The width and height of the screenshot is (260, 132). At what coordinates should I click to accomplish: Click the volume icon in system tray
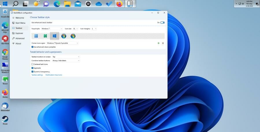tap(243, 4)
